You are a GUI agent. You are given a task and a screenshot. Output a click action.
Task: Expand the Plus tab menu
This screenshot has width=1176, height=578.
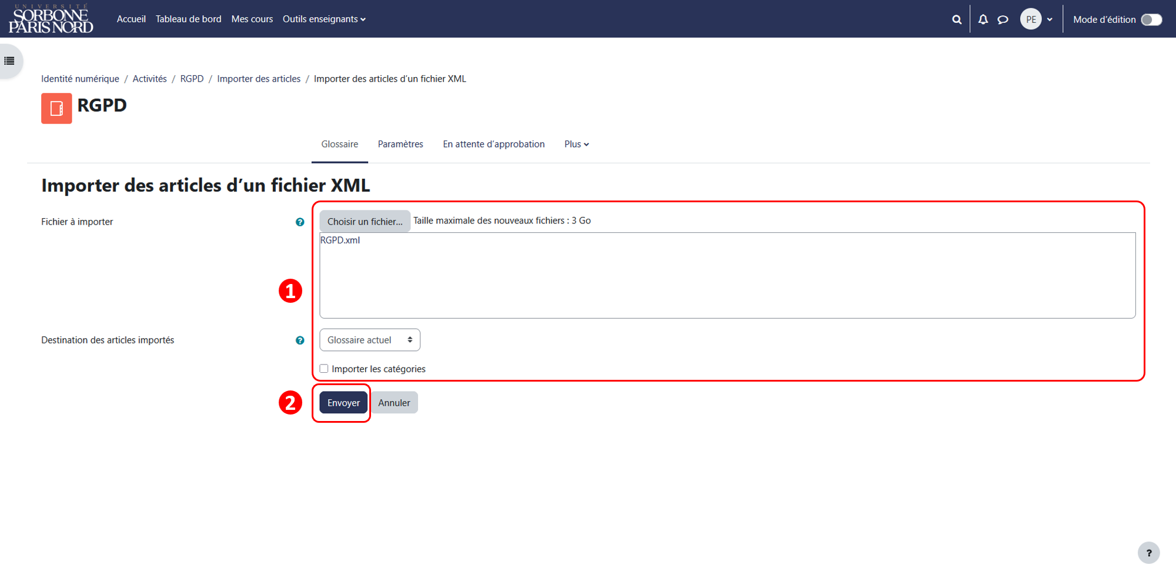pyautogui.click(x=576, y=144)
